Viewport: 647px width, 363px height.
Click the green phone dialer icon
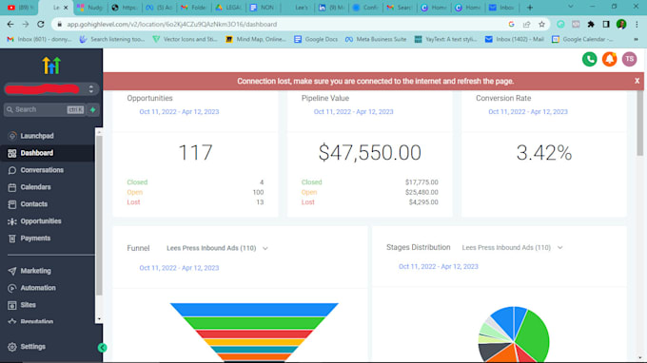click(590, 59)
